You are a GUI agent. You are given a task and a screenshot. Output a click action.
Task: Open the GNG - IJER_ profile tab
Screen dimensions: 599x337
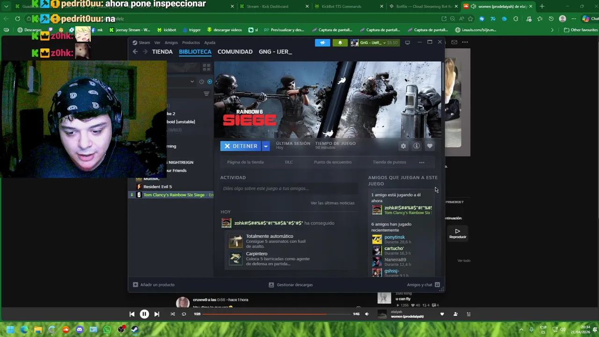click(275, 51)
